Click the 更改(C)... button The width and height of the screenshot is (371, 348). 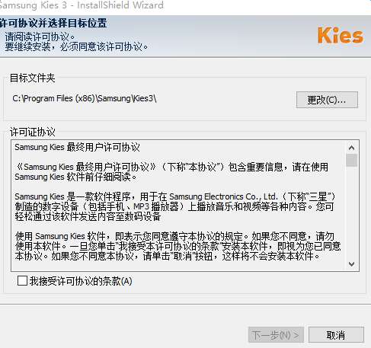click(327, 100)
